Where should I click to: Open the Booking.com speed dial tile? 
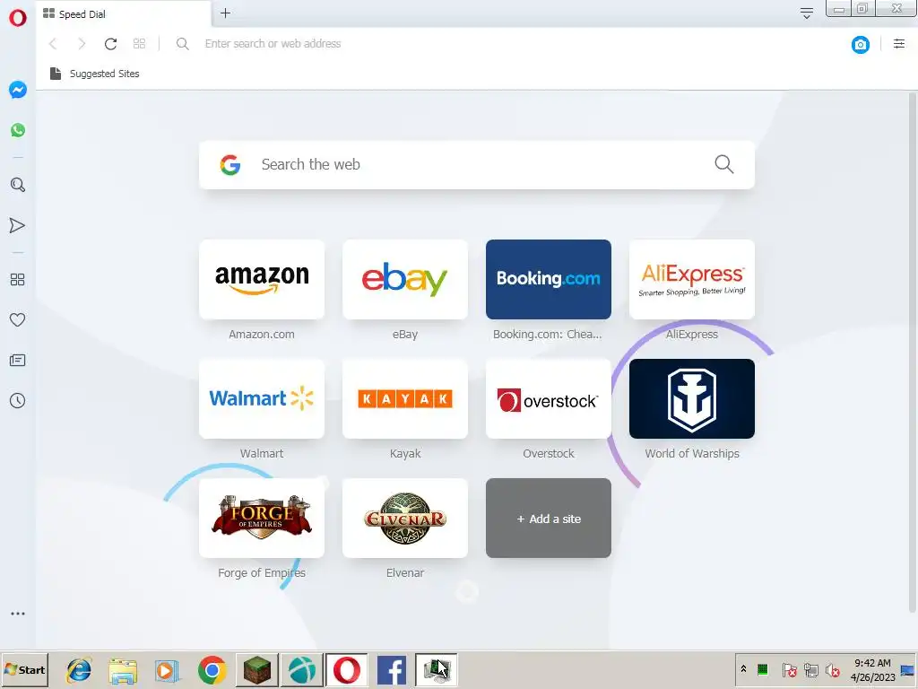549,280
